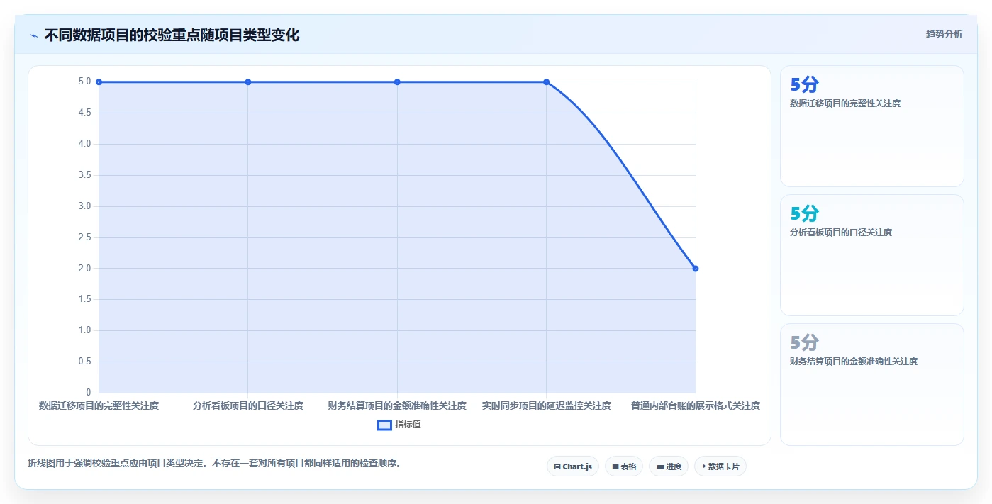Click the x-axis label 分析看板项目的口径关注度
992x504 pixels.
248,405
